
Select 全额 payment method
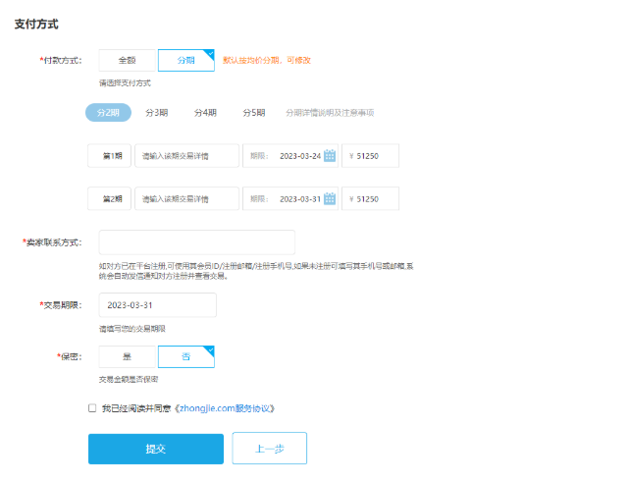coord(127,61)
